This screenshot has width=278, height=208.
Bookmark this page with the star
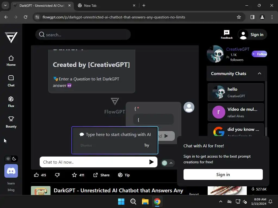pyautogui.click(x=239, y=17)
